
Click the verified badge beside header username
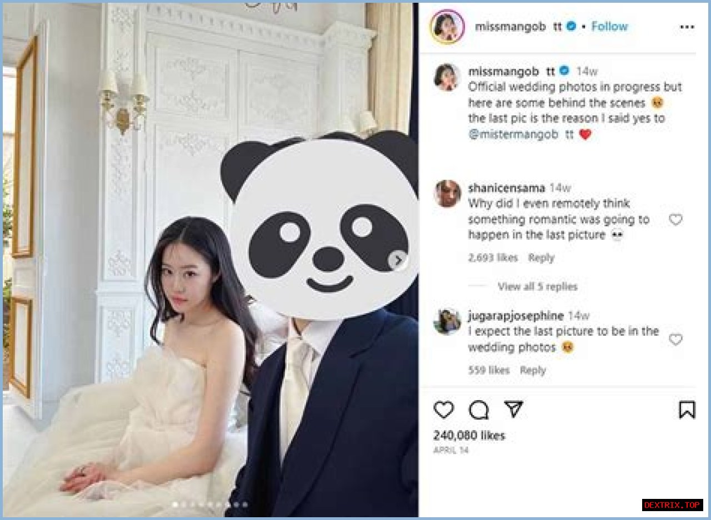(571, 26)
